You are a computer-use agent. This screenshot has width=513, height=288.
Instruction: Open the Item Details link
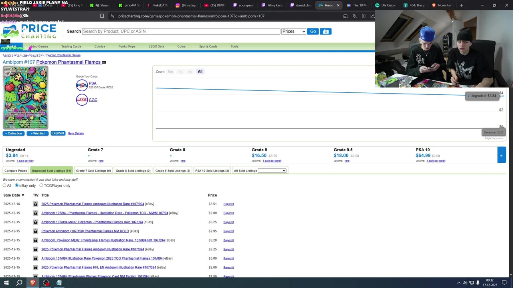76,133
